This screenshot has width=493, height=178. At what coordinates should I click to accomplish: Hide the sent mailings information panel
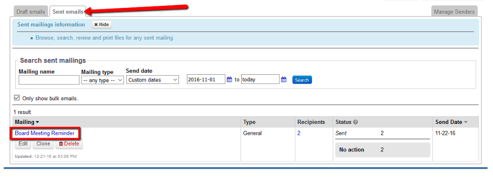[x=102, y=25]
